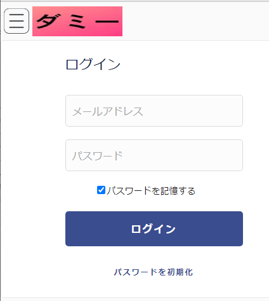This screenshot has height=301, width=269.
Task: Uncheck the パスワードを記憶する checkbox
Action: click(x=101, y=190)
